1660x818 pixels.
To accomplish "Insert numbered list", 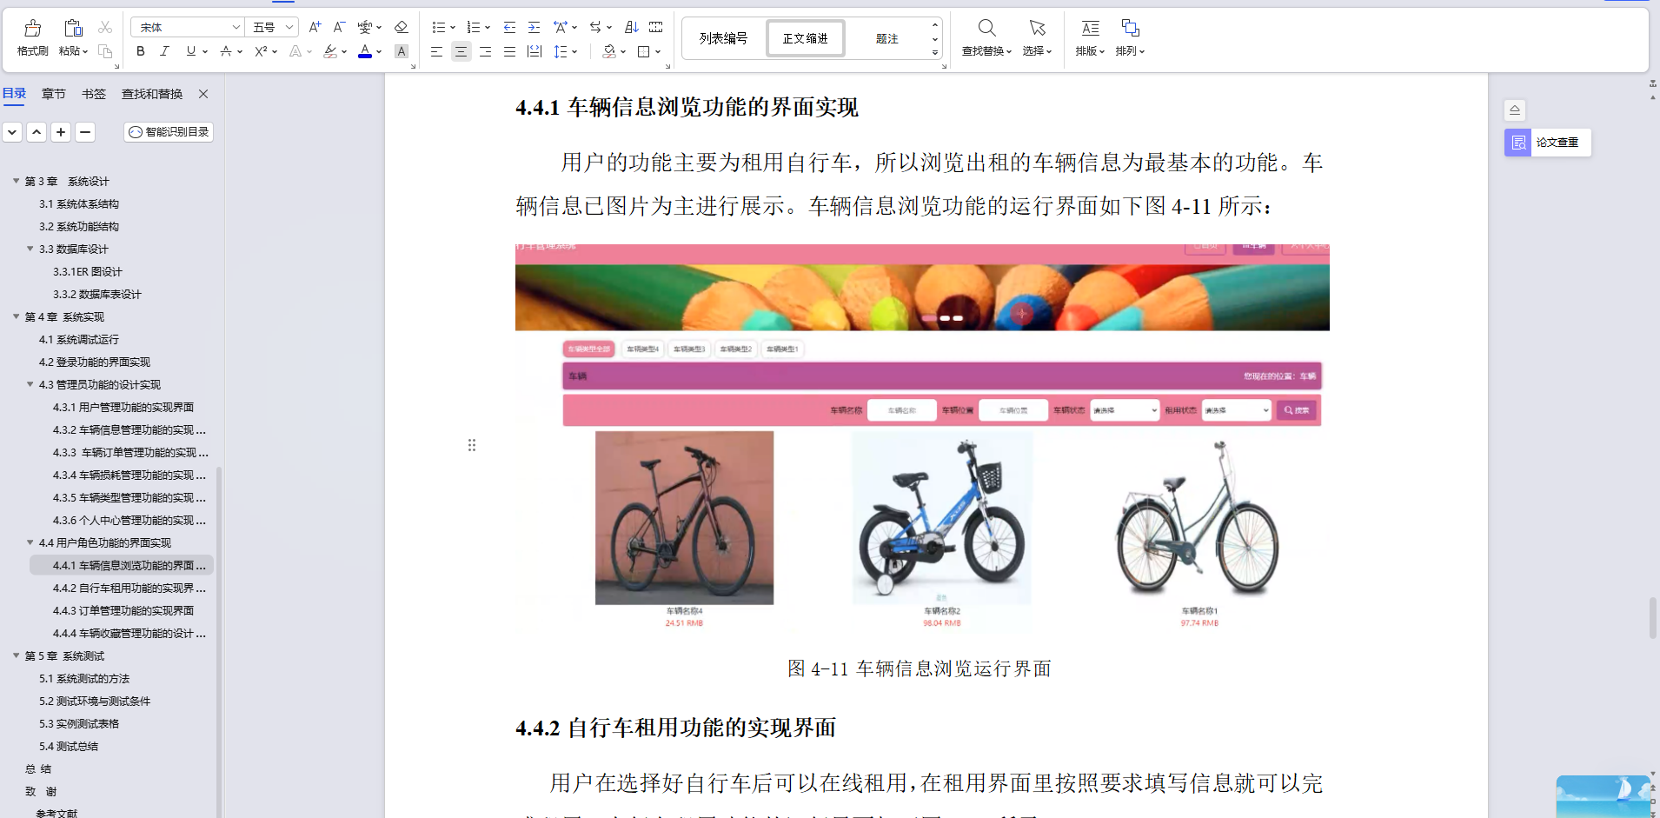I will [474, 28].
